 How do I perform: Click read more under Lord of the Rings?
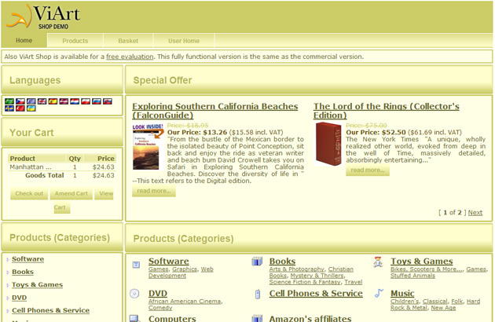click(x=368, y=170)
